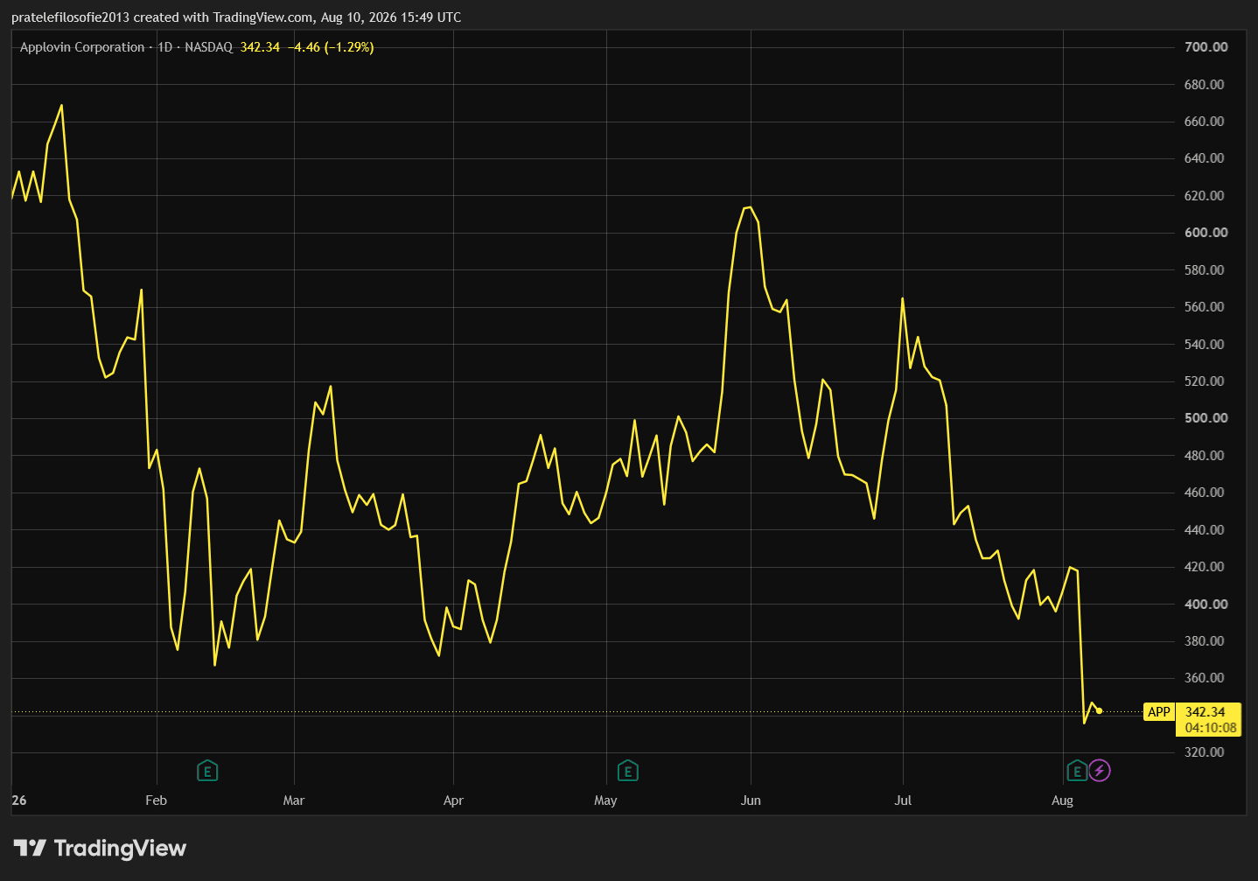The height and width of the screenshot is (881, 1258).
Task: Click the 480.00 price axis label
Action: click(1205, 456)
